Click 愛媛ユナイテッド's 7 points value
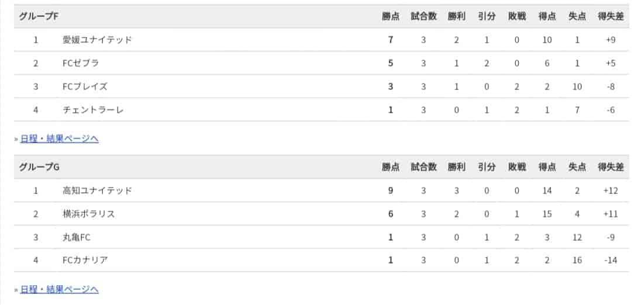Image resolution: width=641 pixels, height=305 pixels. [391, 40]
